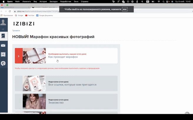This screenshot has height=120, width=193.
Task: Open the Вид menu
Action: (x=35, y=1)
